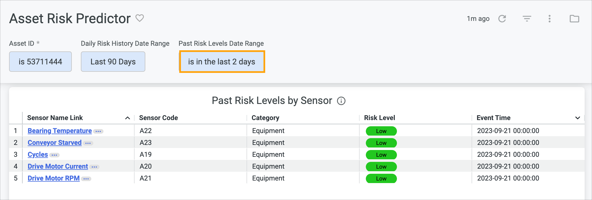Viewport: 592px width, 200px height.
Task: Select the green Low badge for Cycles
Action: pyautogui.click(x=381, y=155)
